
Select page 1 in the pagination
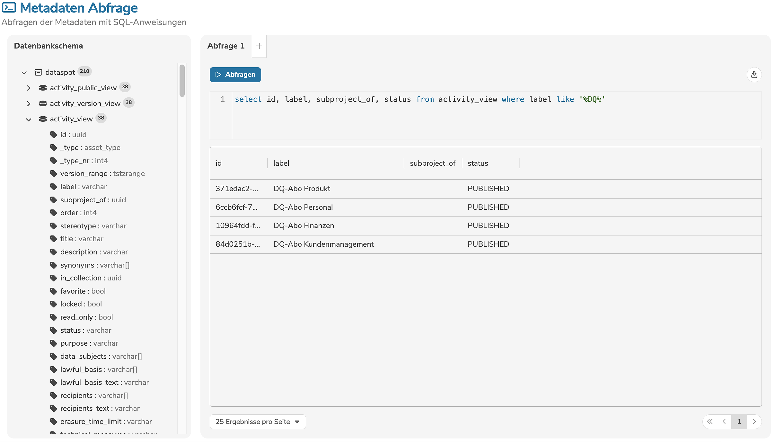click(739, 421)
